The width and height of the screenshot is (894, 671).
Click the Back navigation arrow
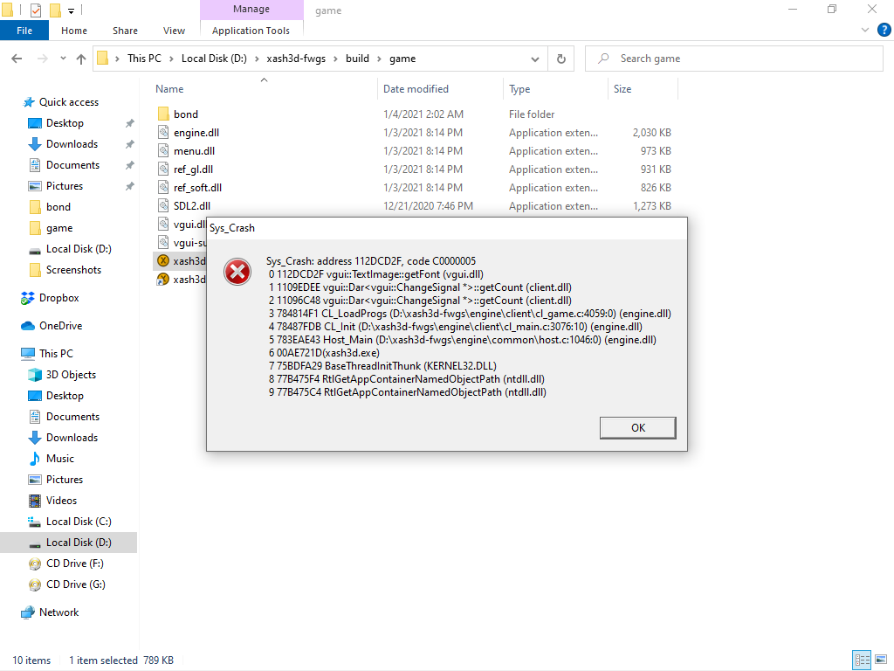(x=16, y=58)
